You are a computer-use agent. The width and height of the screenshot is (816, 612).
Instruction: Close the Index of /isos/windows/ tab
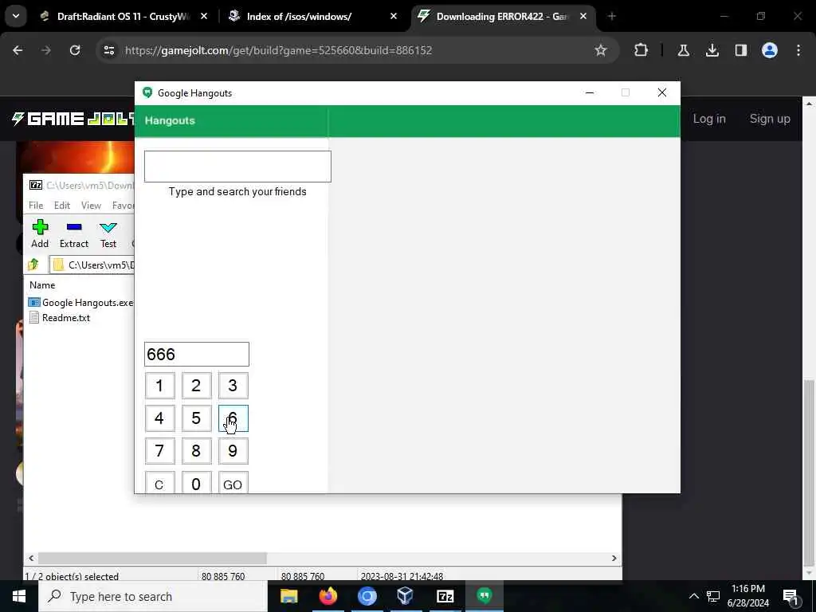(x=394, y=17)
